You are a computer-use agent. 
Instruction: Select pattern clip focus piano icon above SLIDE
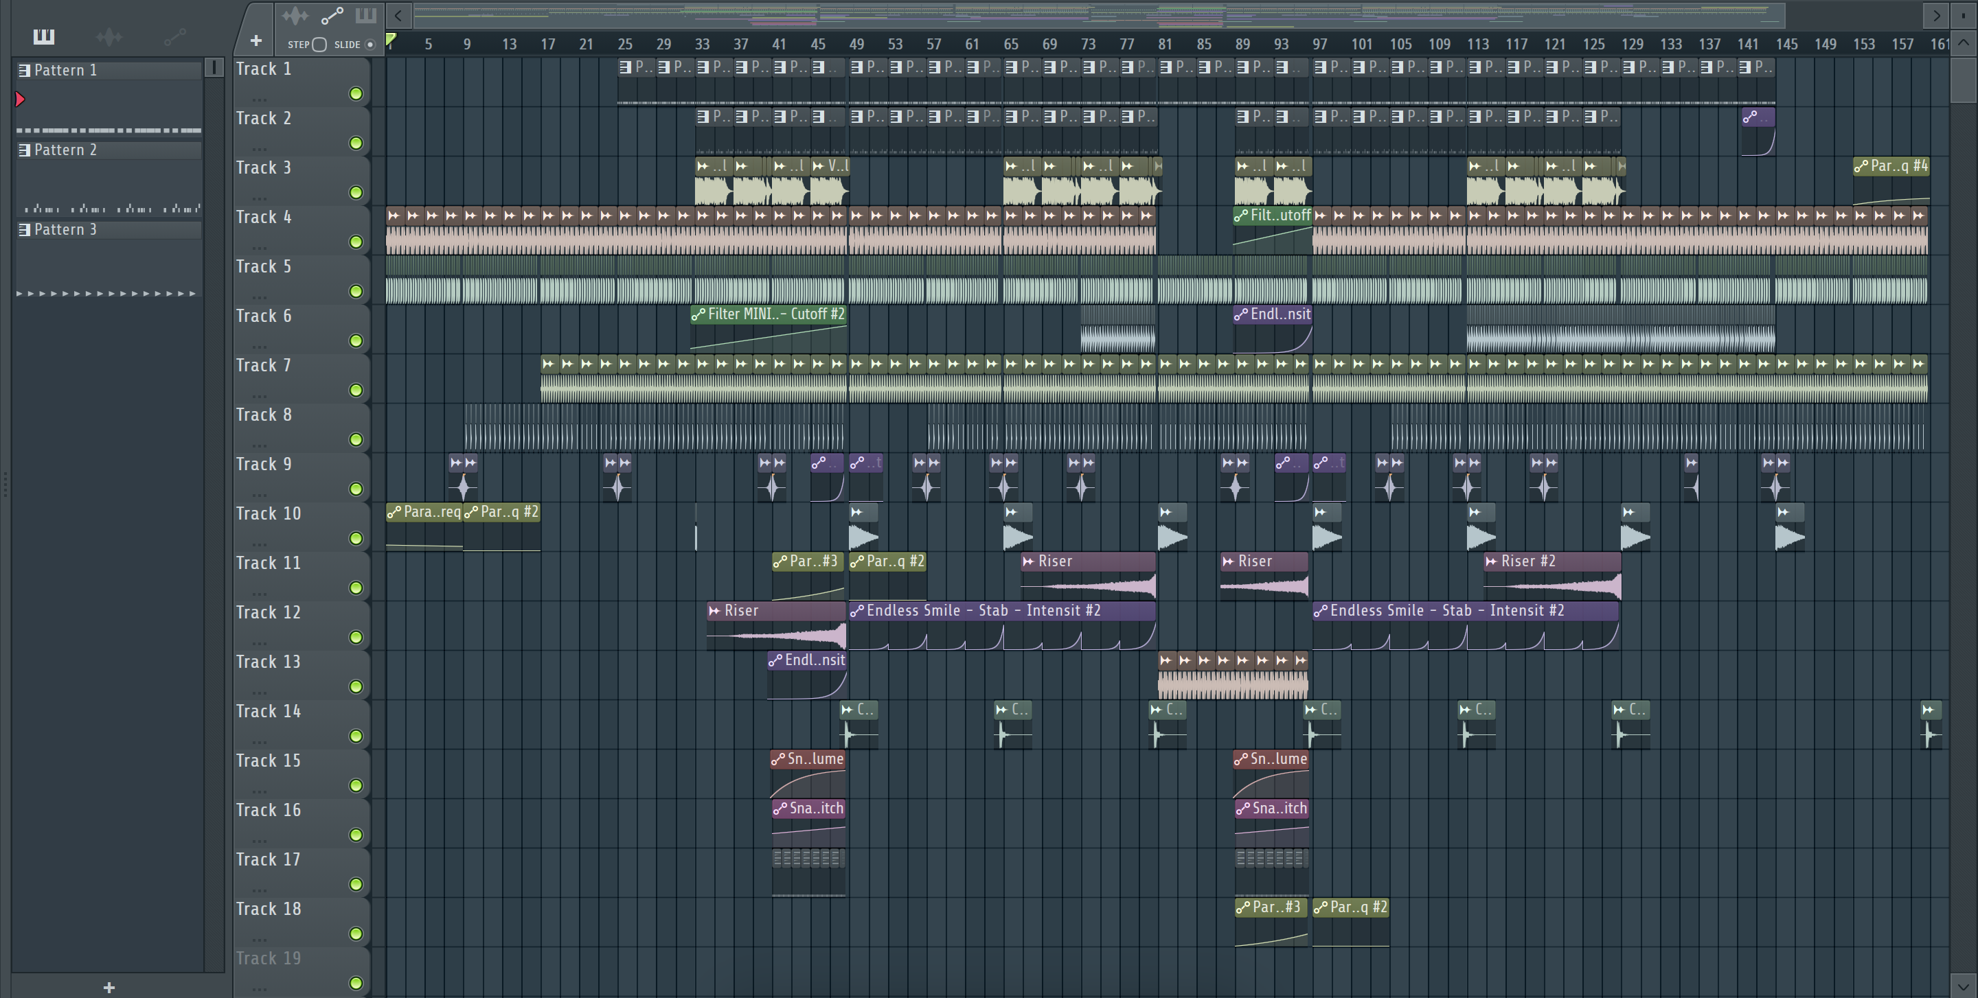[x=365, y=15]
